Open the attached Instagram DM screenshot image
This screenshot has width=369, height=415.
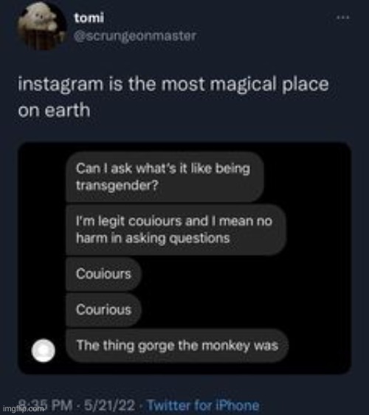pyautogui.click(x=184, y=258)
